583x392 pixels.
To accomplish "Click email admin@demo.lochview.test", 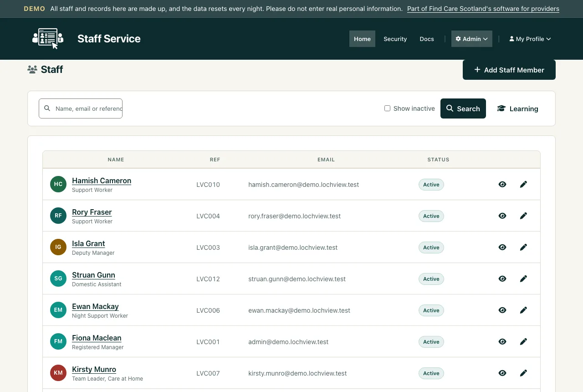I will [288, 342].
